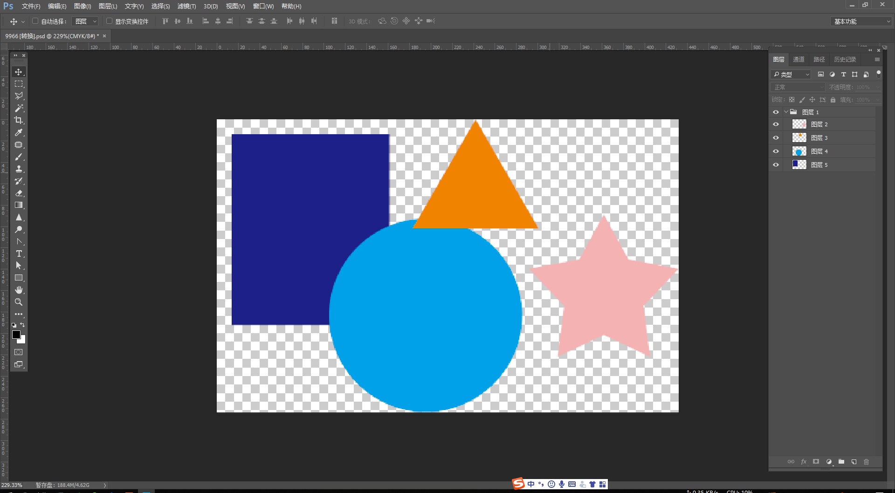Collapse the 图层 1 group
The height and width of the screenshot is (493, 895).
tap(786, 112)
